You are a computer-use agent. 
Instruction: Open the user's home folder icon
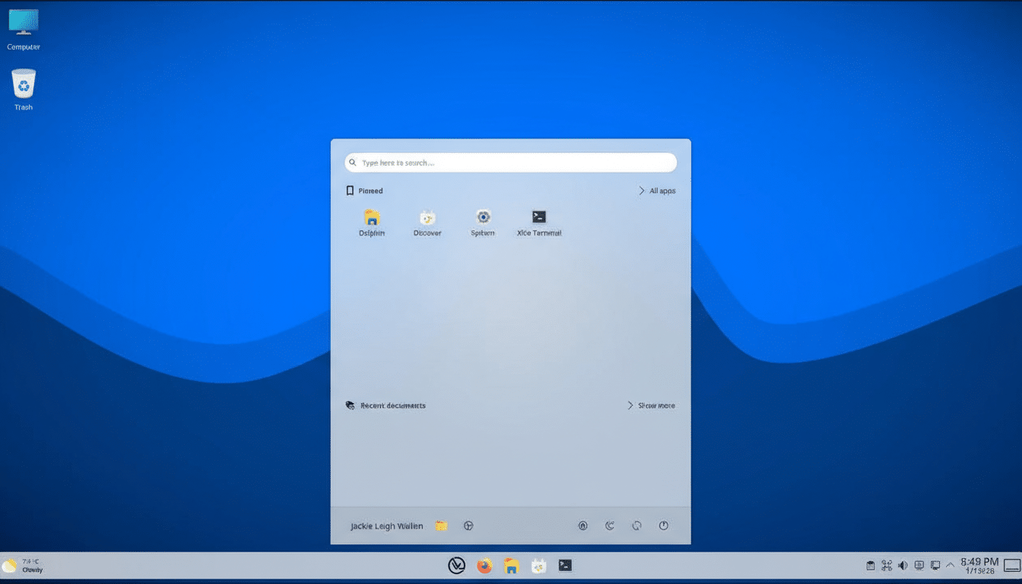point(440,525)
